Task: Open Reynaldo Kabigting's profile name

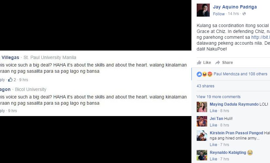Action: 228,153
